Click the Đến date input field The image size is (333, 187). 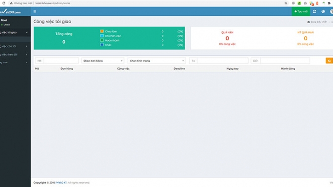[x=285, y=61]
